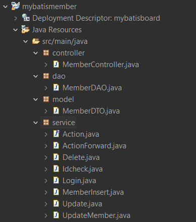Collapse the model package

coord(36,99)
